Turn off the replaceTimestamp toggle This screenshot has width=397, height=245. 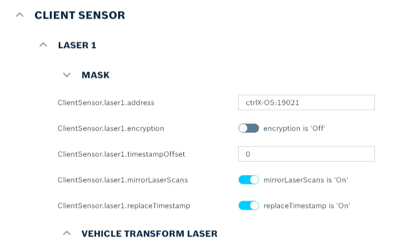click(249, 206)
